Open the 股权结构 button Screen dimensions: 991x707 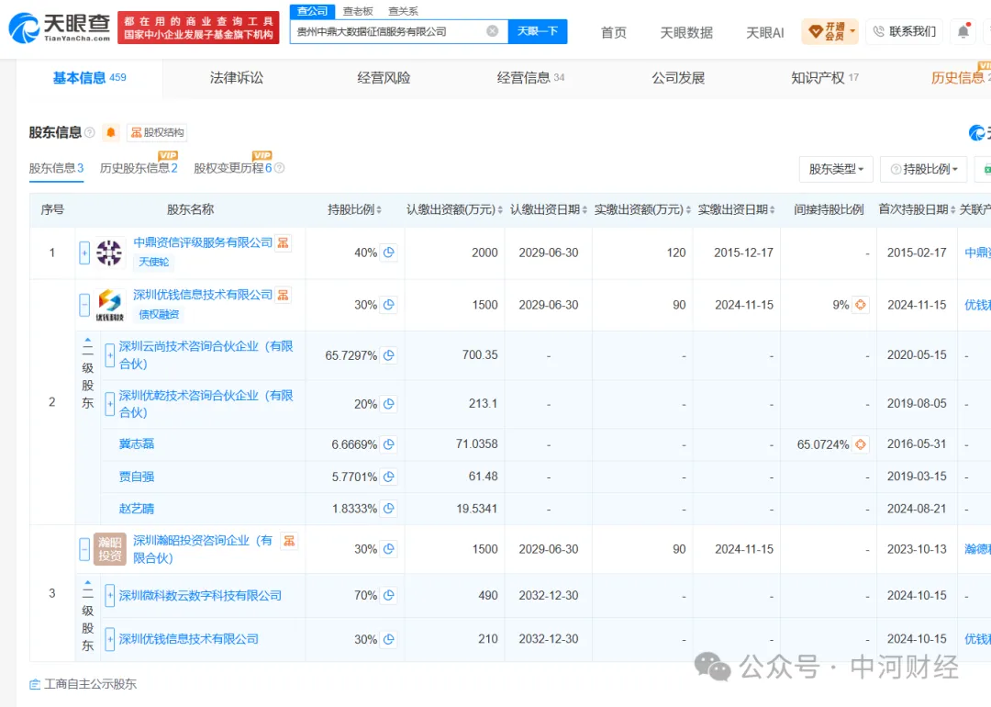pyautogui.click(x=158, y=132)
